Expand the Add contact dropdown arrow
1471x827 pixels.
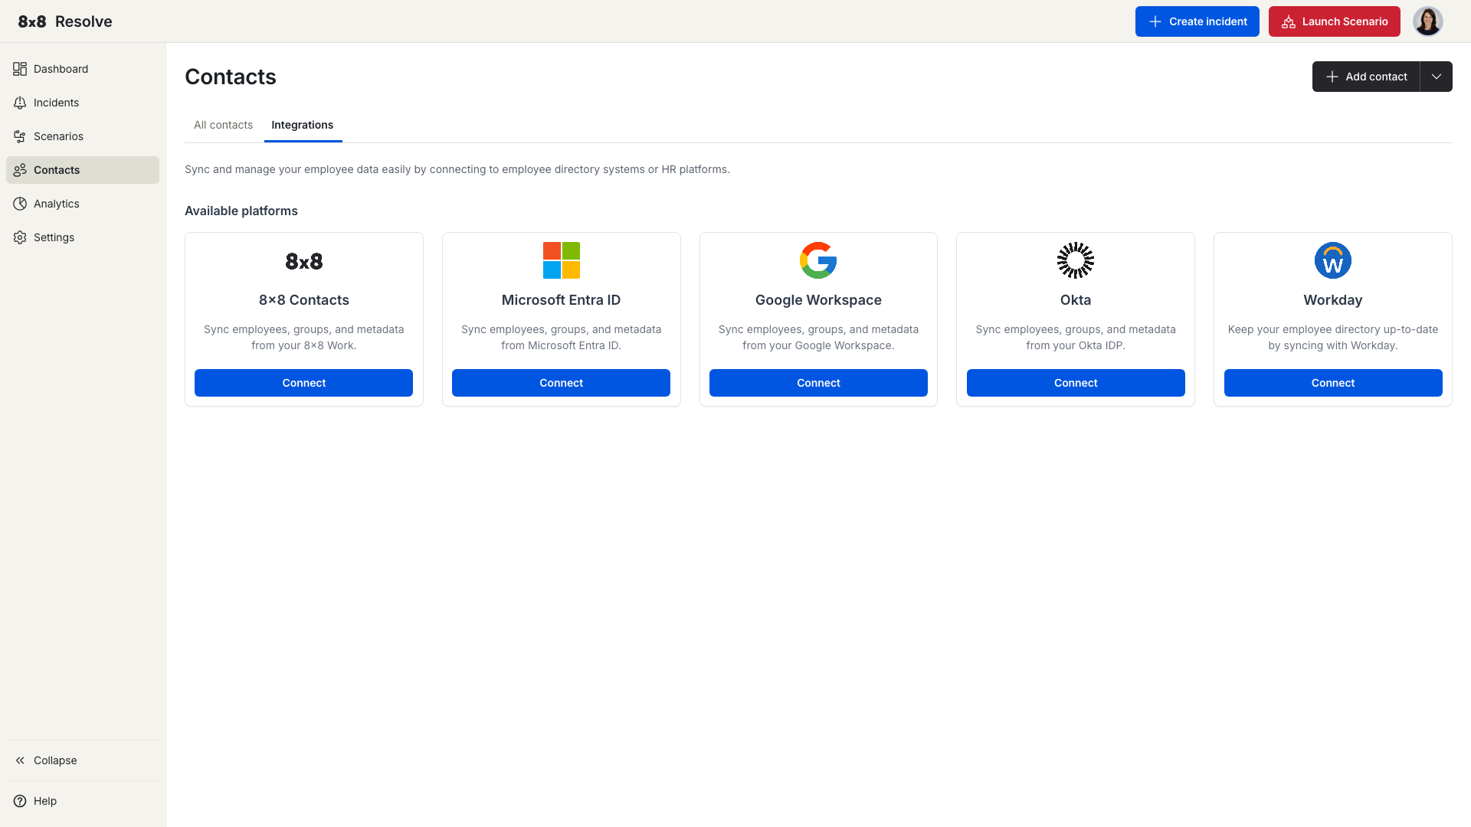(x=1437, y=77)
